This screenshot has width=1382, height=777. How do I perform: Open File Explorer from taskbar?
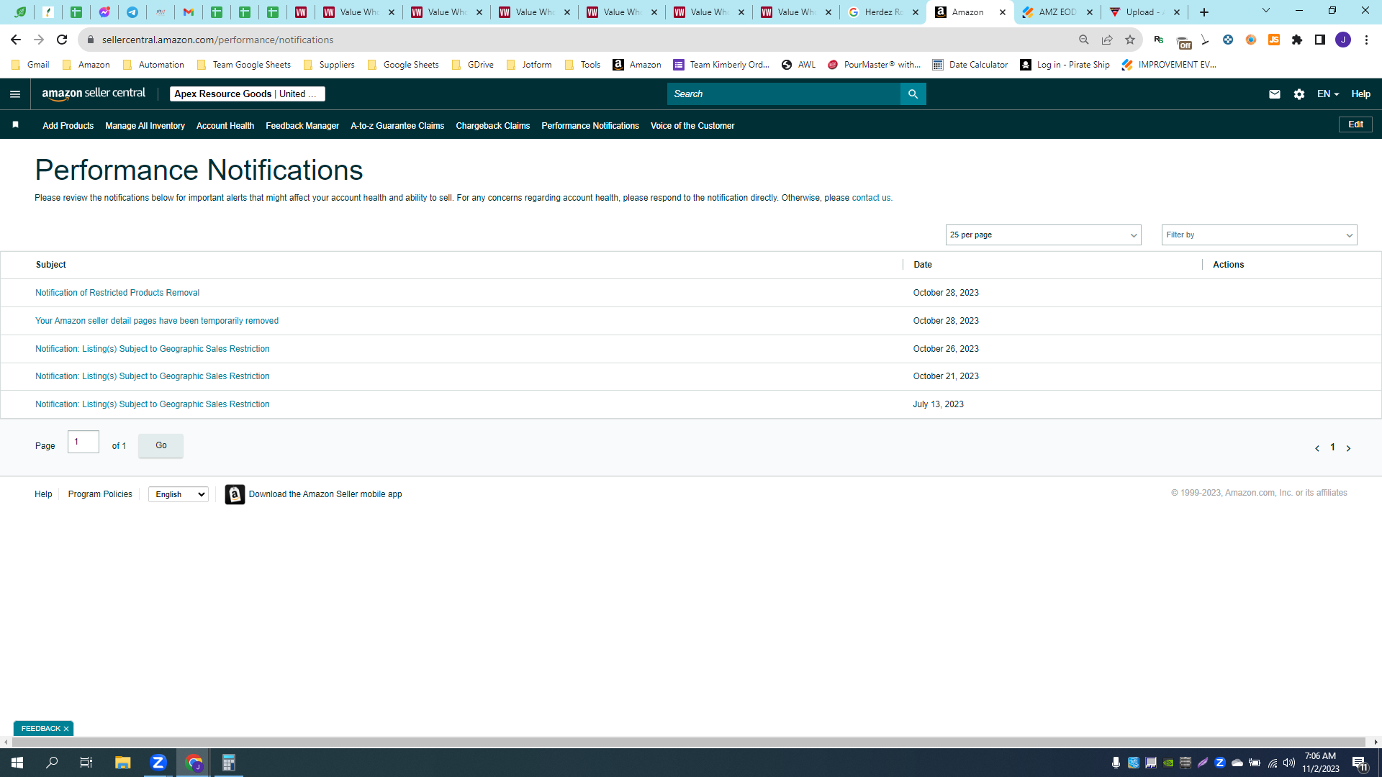pyautogui.click(x=122, y=763)
